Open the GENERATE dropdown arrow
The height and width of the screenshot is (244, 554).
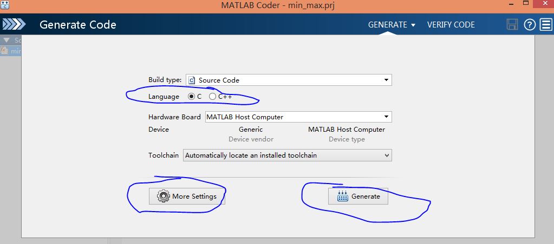click(x=413, y=25)
